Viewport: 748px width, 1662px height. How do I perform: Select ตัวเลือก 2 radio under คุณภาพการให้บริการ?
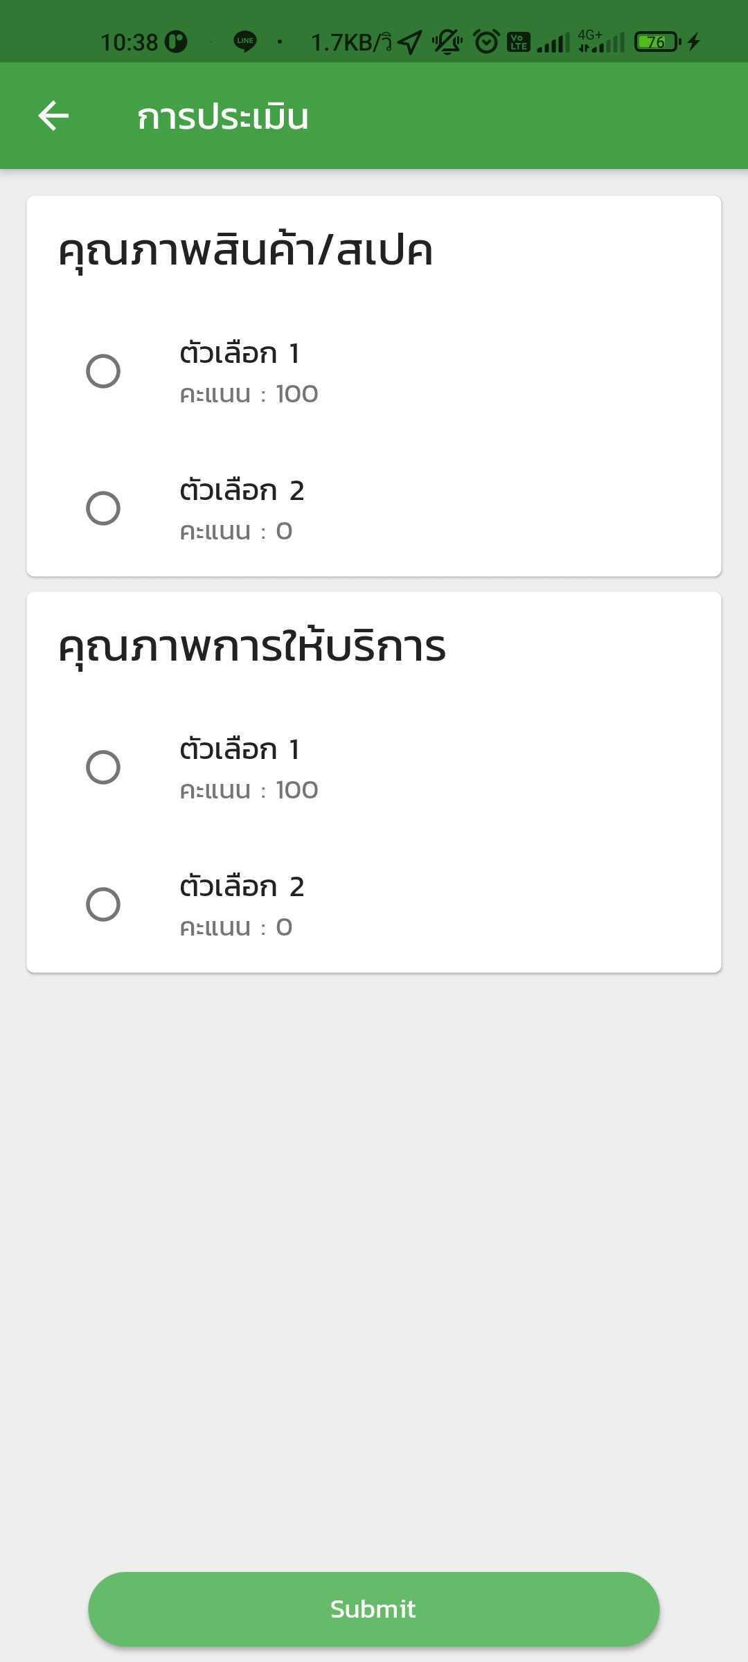(x=103, y=904)
